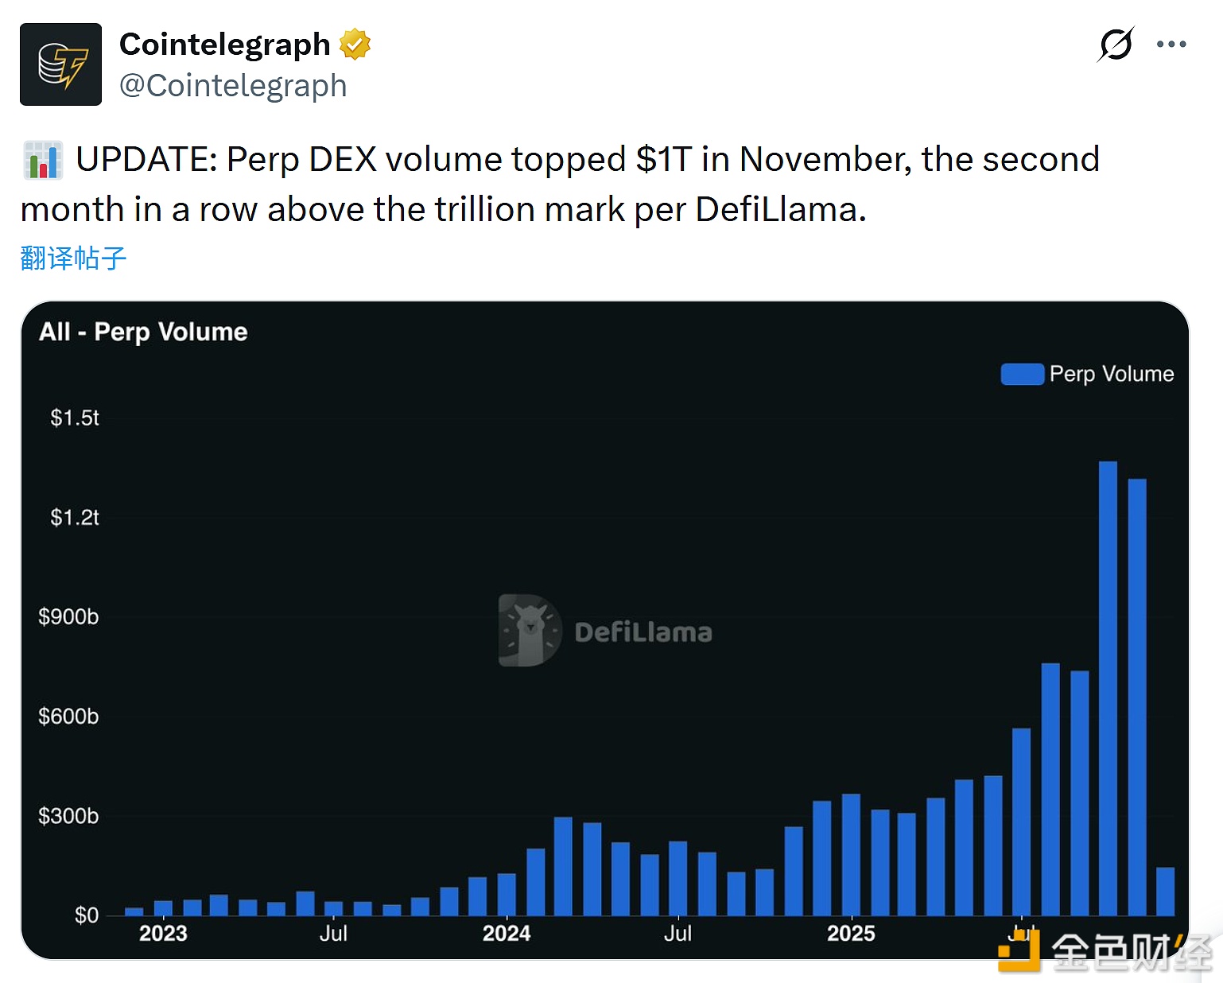Click the 2024 x-axis label

[x=507, y=934]
